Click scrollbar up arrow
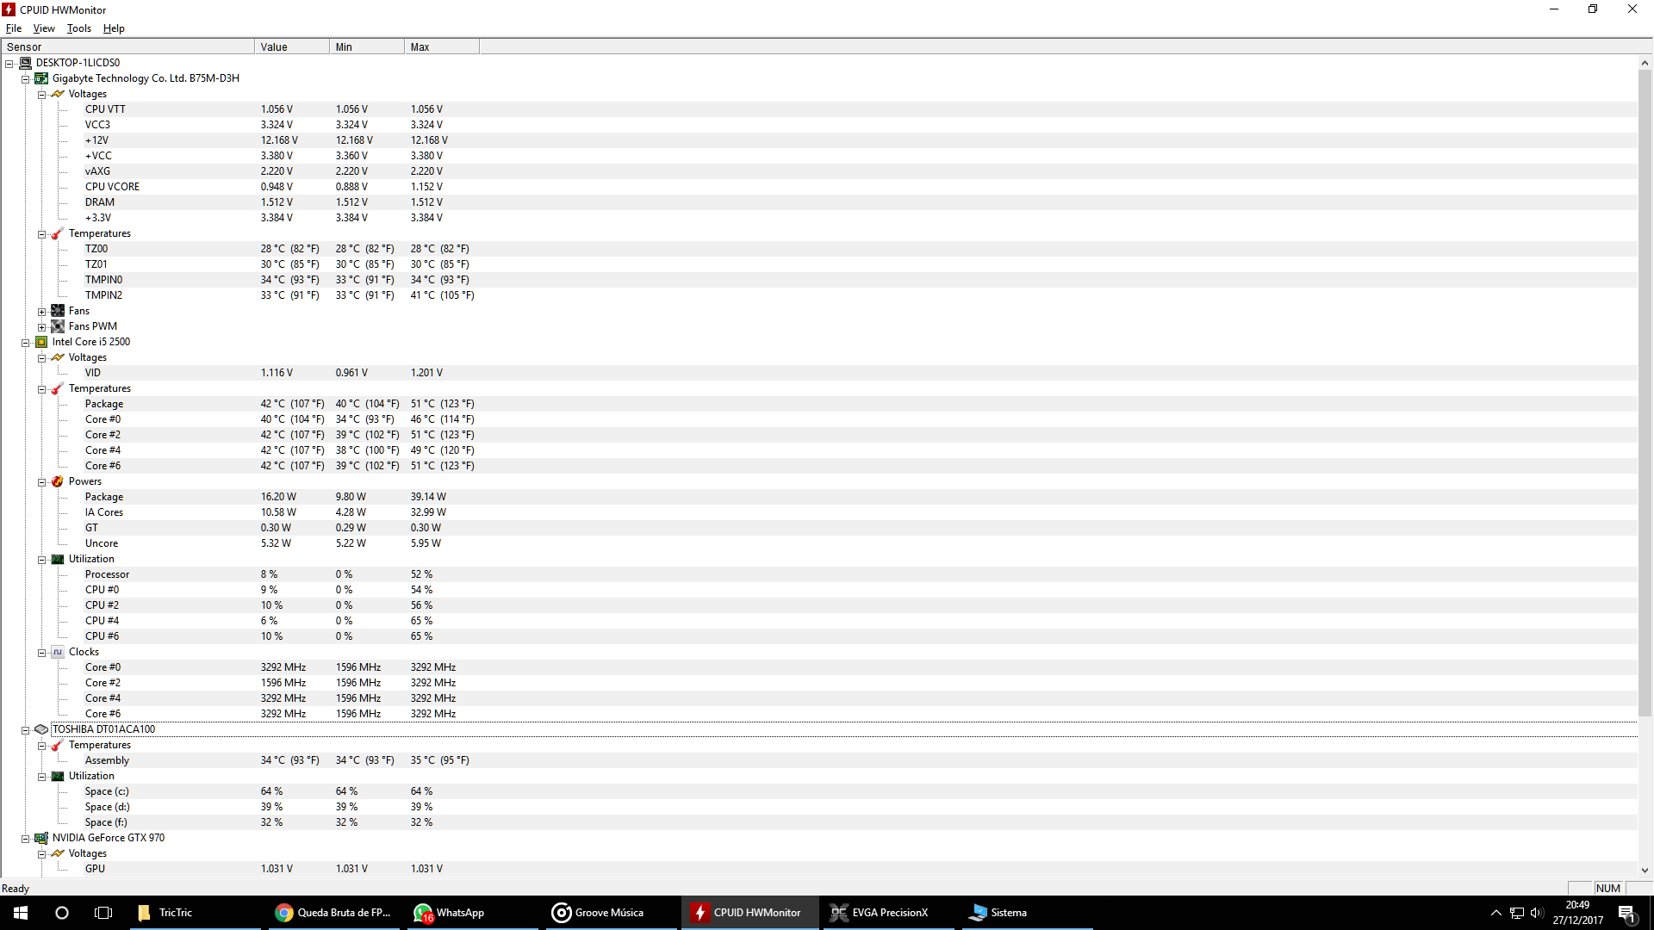The width and height of the screenshot is (1654, 930). [x=1645, y=63]
